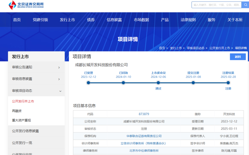This screenshot has width=249, height=155.
Task: Expand the 审核信息披露 sidebar section
Action: click(36, 79)
